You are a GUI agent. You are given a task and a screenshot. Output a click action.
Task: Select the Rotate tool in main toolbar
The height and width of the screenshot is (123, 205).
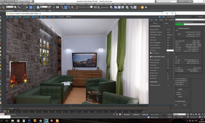click(34, 7)
